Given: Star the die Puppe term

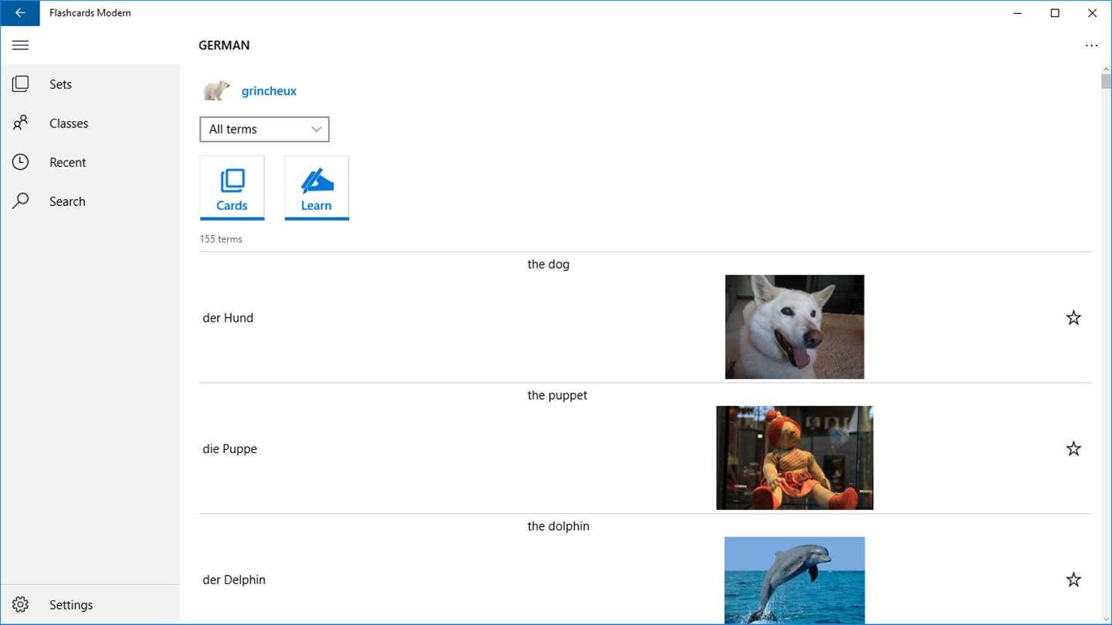Looking at the screenshot, I should click(1073, 449).
